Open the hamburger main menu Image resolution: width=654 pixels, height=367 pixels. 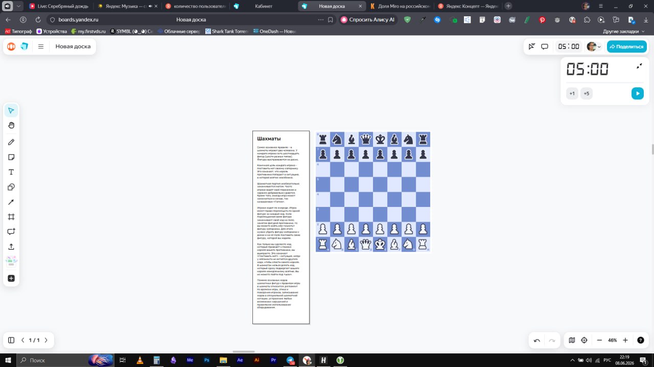[41, 46]
